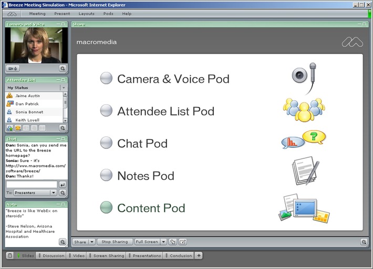
Task: Select Jaime Austin in attendee list
Action: point(34,95)
